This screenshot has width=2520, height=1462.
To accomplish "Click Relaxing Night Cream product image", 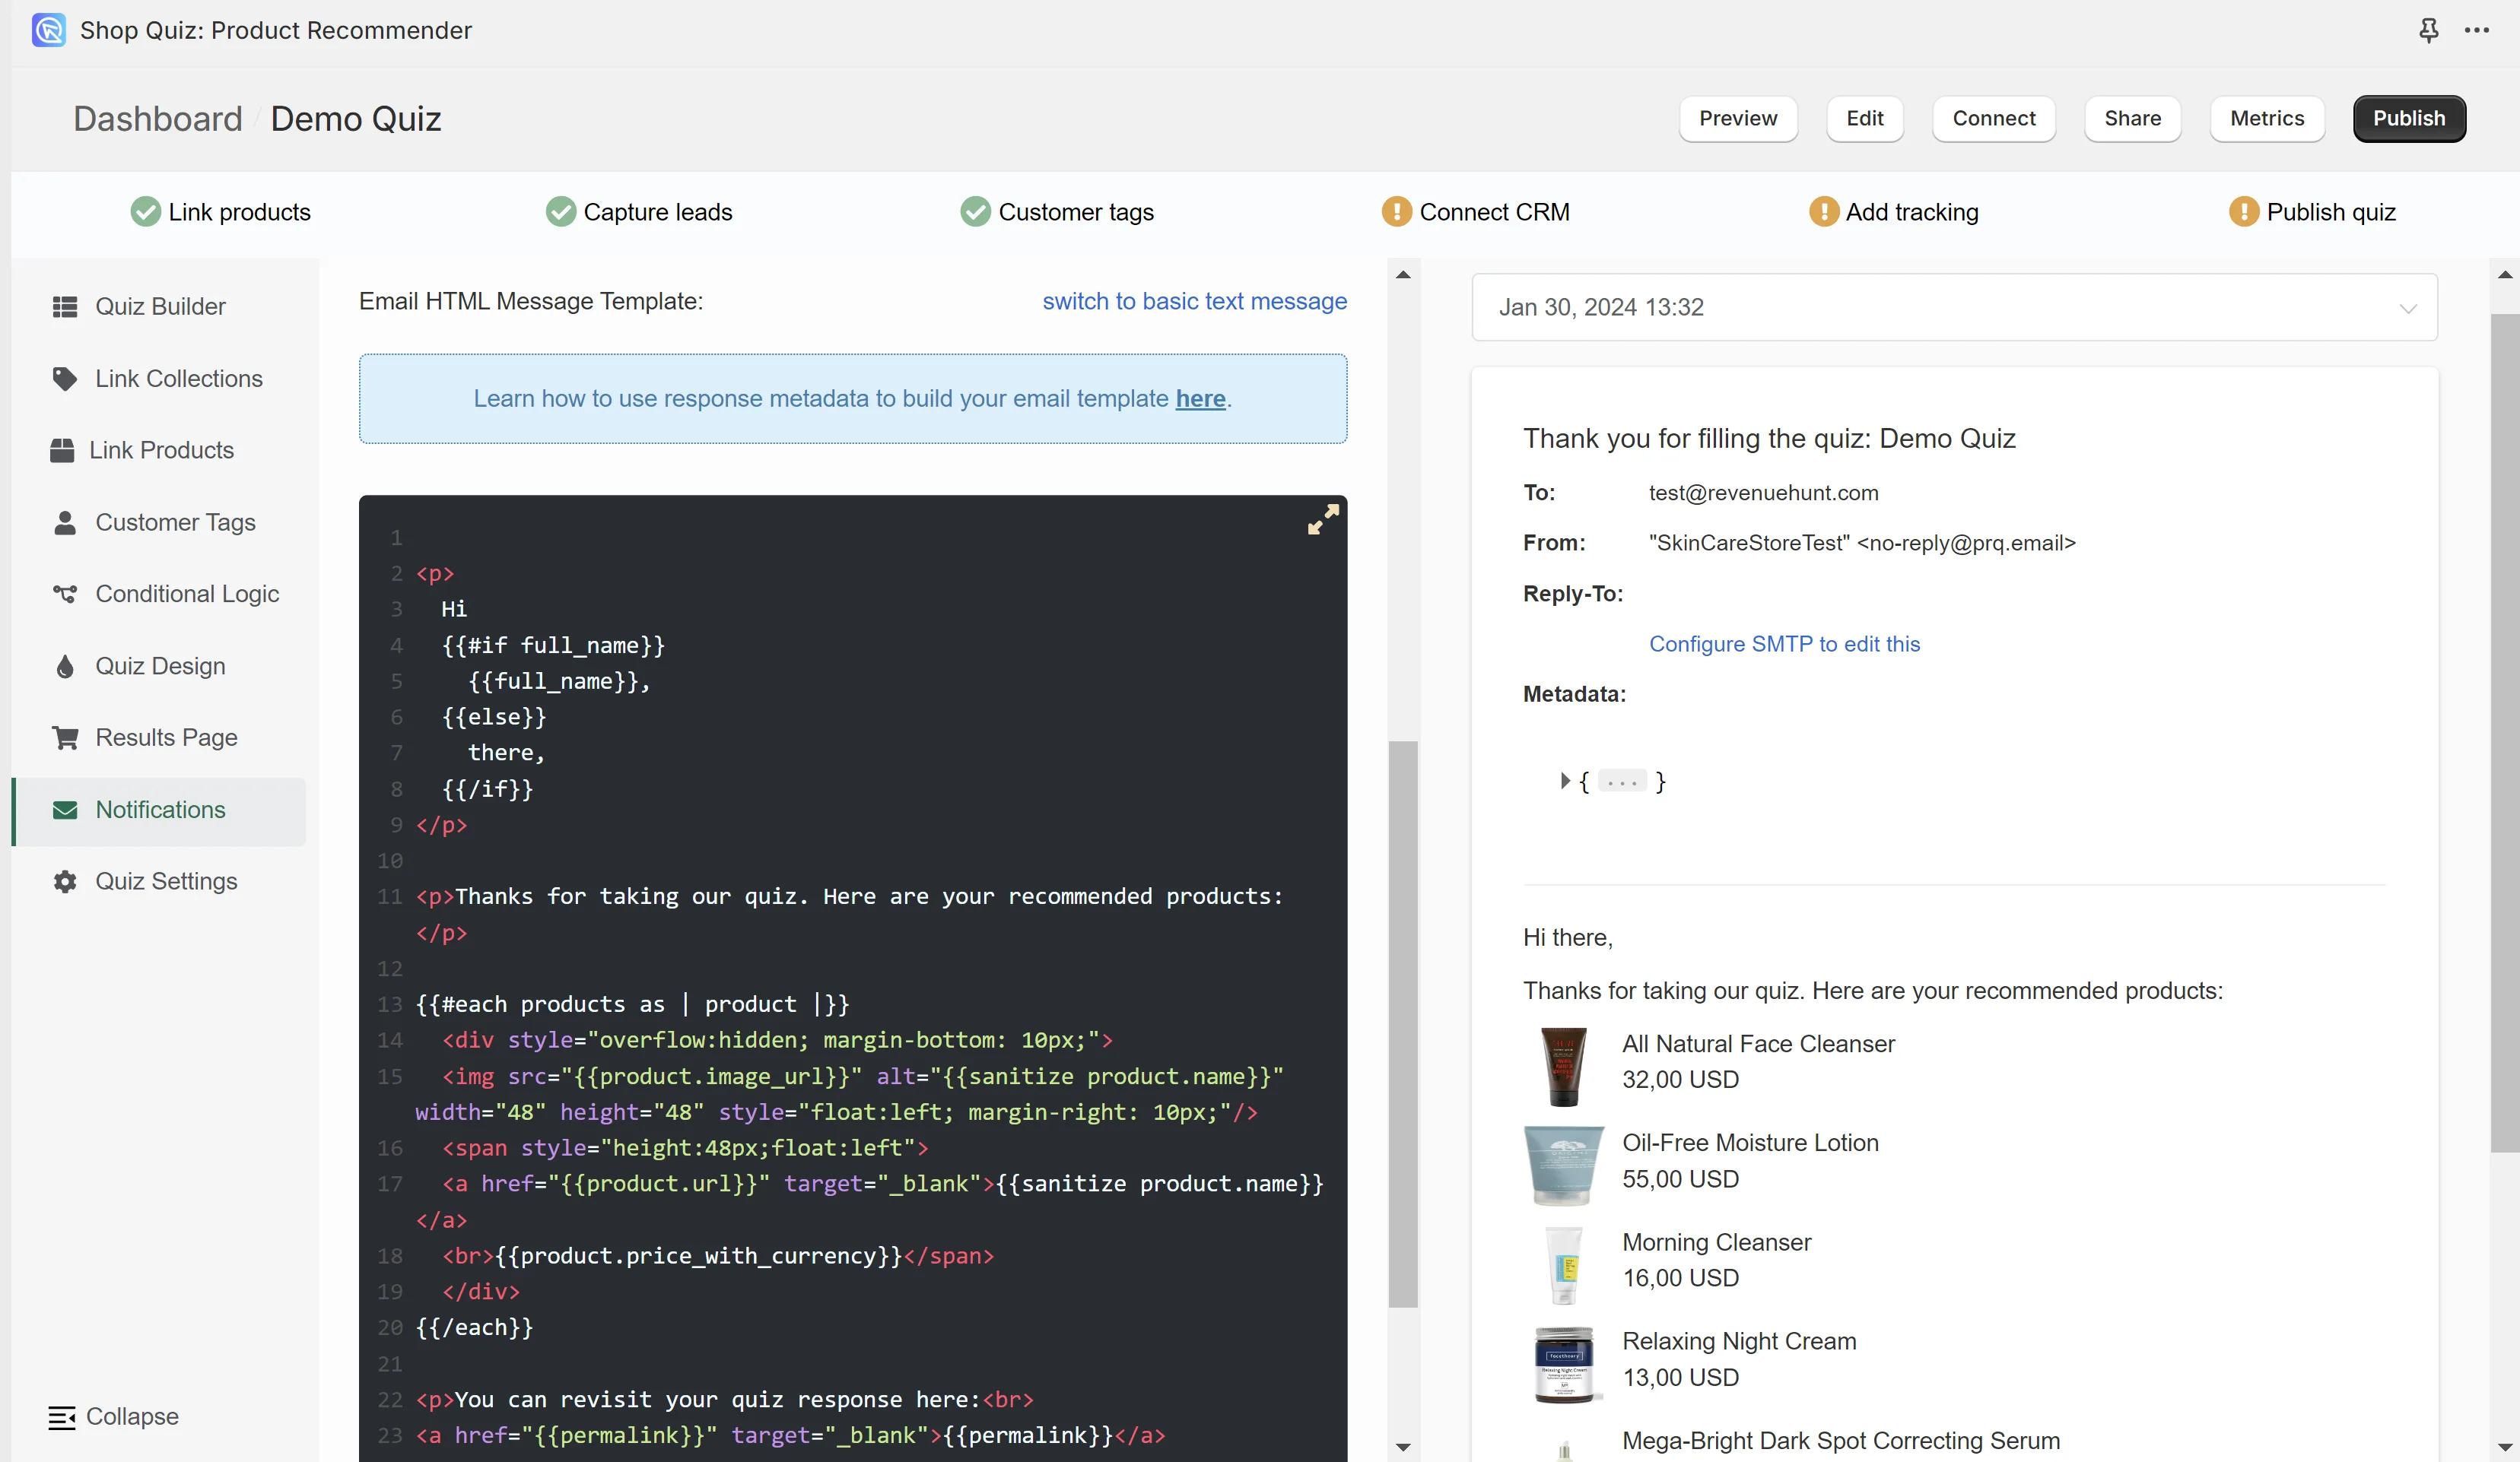I will click(1563, 1364).
